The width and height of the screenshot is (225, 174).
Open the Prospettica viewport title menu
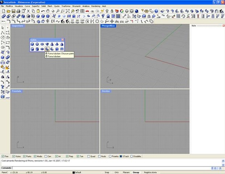tap(108, 26)
